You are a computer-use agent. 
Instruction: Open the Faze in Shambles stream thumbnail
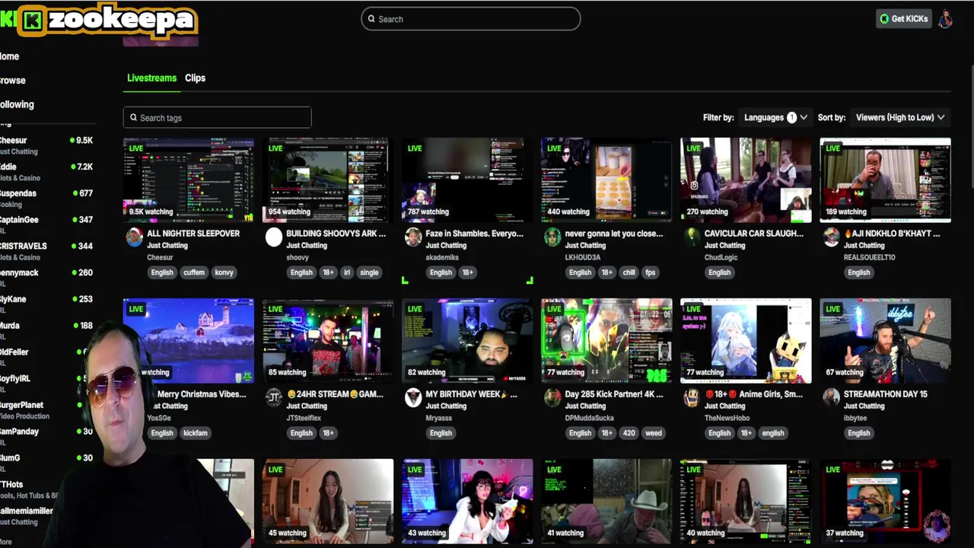(x=467, y=180)
